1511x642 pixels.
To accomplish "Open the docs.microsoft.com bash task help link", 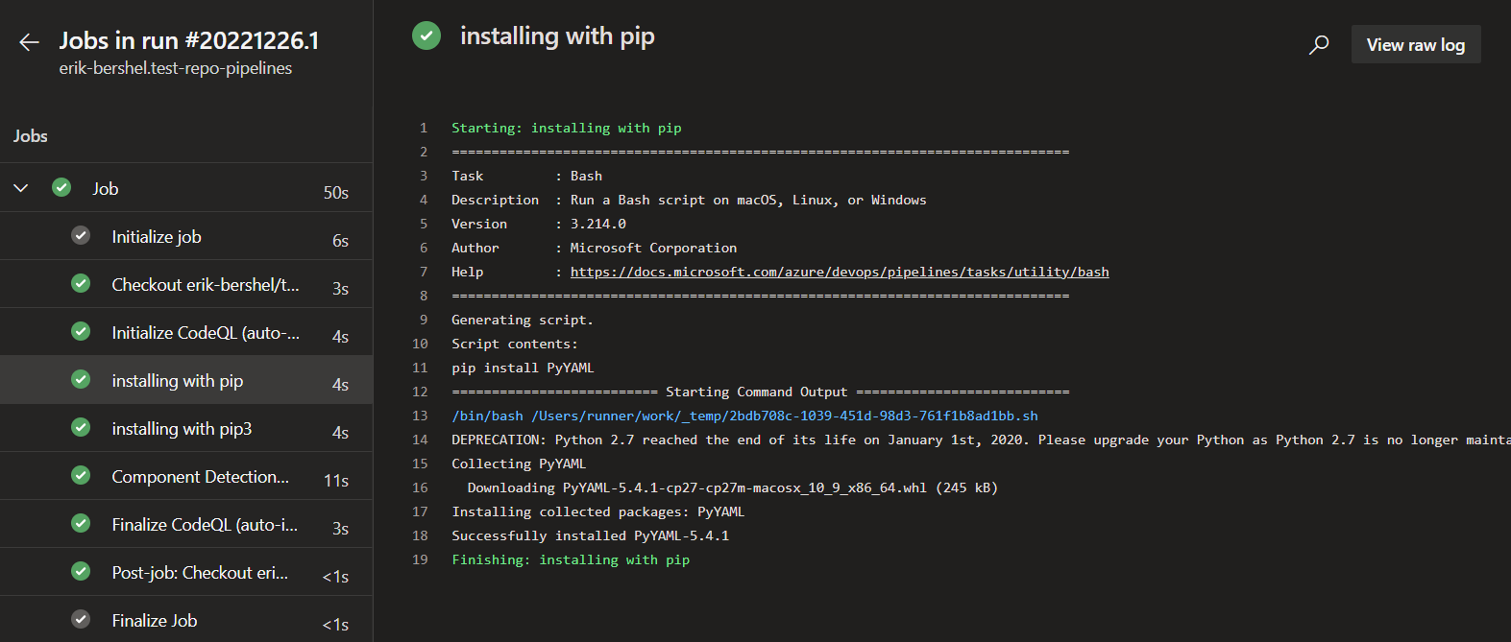I will (x=840, y=272).
